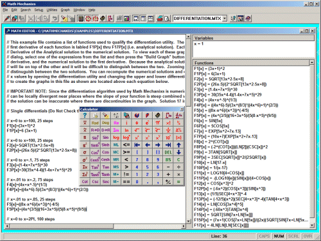The width and height of the screenshot is (321, 241).
Task: Click the print preview page icon in toolbar
Action: coord(167,19)
